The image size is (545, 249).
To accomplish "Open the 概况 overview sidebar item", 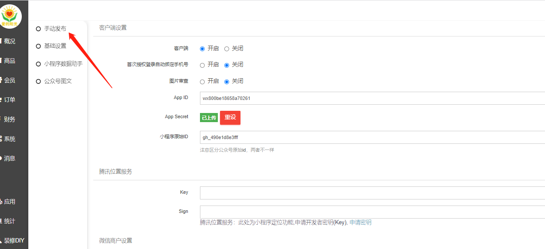I will click(x=10, y=41).
